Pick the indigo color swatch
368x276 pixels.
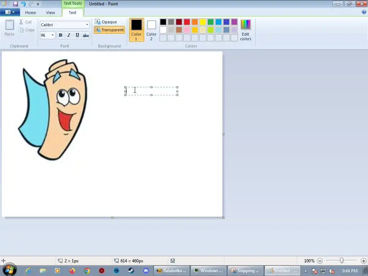pos(226,22)
